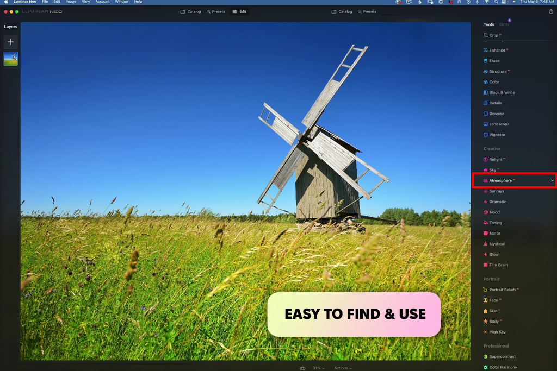Select the windmill layer thumbnail

tap(11, 59)
